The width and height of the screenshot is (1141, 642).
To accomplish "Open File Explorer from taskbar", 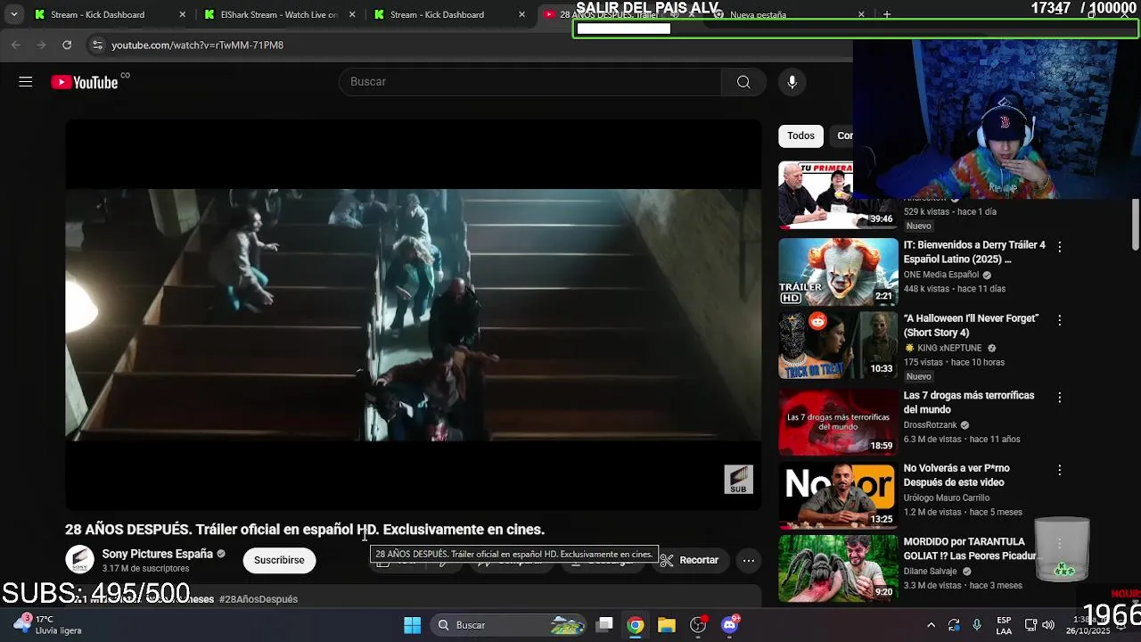I will 667,625.
